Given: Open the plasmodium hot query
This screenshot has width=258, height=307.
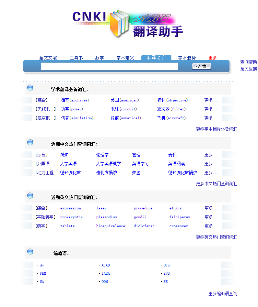Looking at the screenshot, I should pyautogui.click(x=106, y=217).
